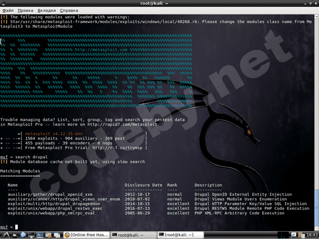Image resolution: width=319 pixels, height=239 pixels.
Task: Open the Справка menu
Action: [69, 10]
